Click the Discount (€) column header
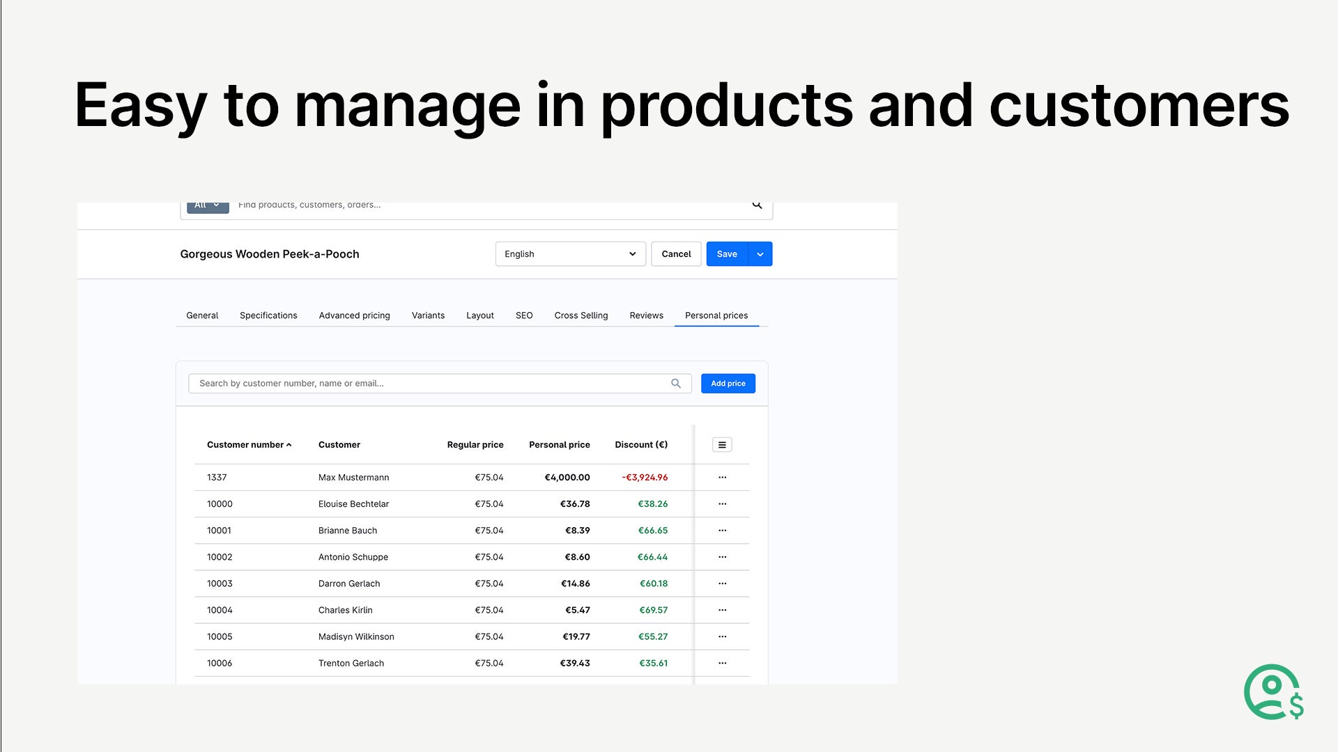Image resolution: width=1338 pixels, height=752 pixels. (x=641, y=445)
